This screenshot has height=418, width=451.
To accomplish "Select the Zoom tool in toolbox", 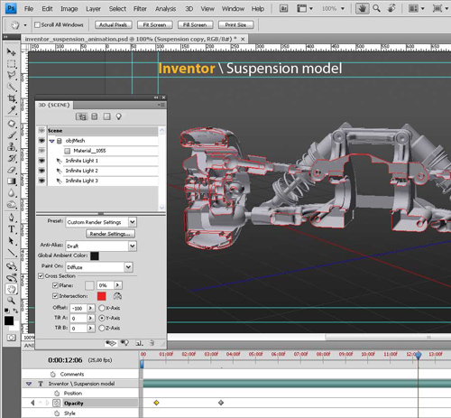I will tap(12, 301).
